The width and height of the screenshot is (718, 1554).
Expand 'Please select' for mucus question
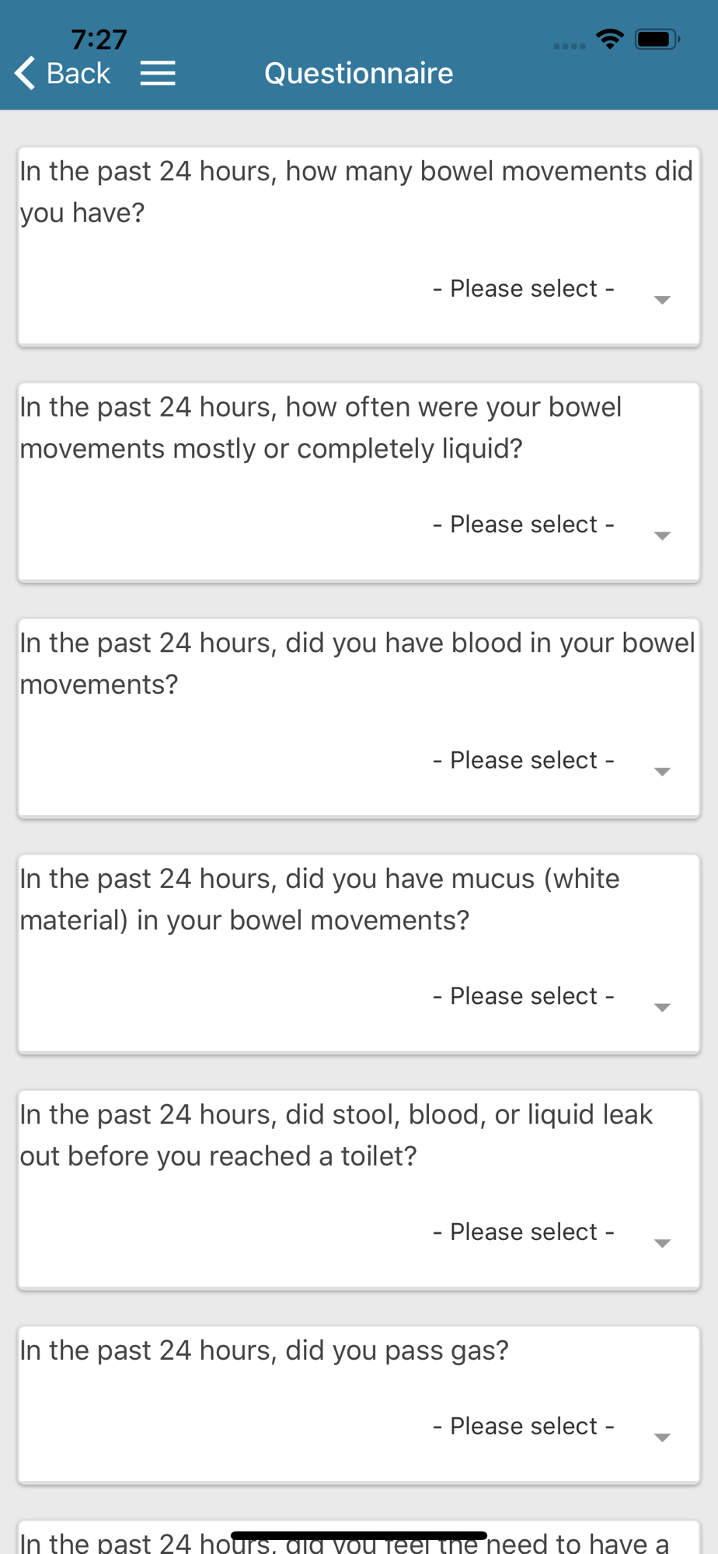524,996
